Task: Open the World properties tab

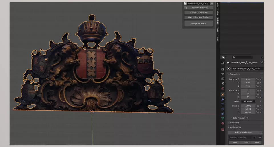Action: point(223,88)
